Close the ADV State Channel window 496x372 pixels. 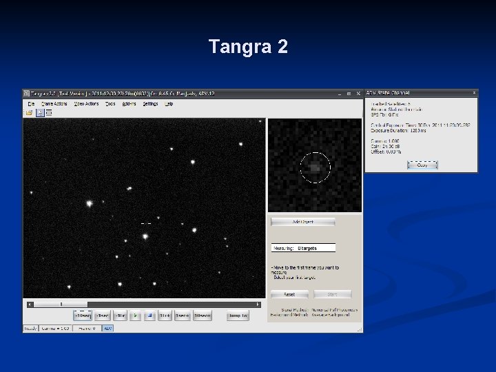474,93
